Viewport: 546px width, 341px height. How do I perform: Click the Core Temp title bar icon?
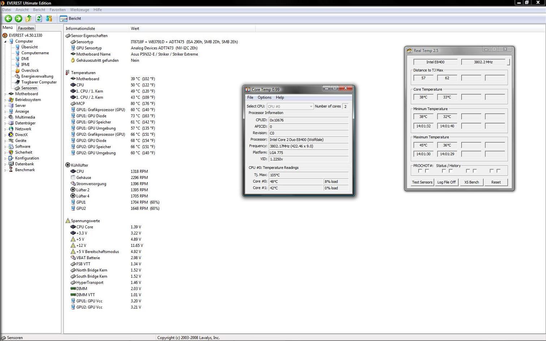248,89
